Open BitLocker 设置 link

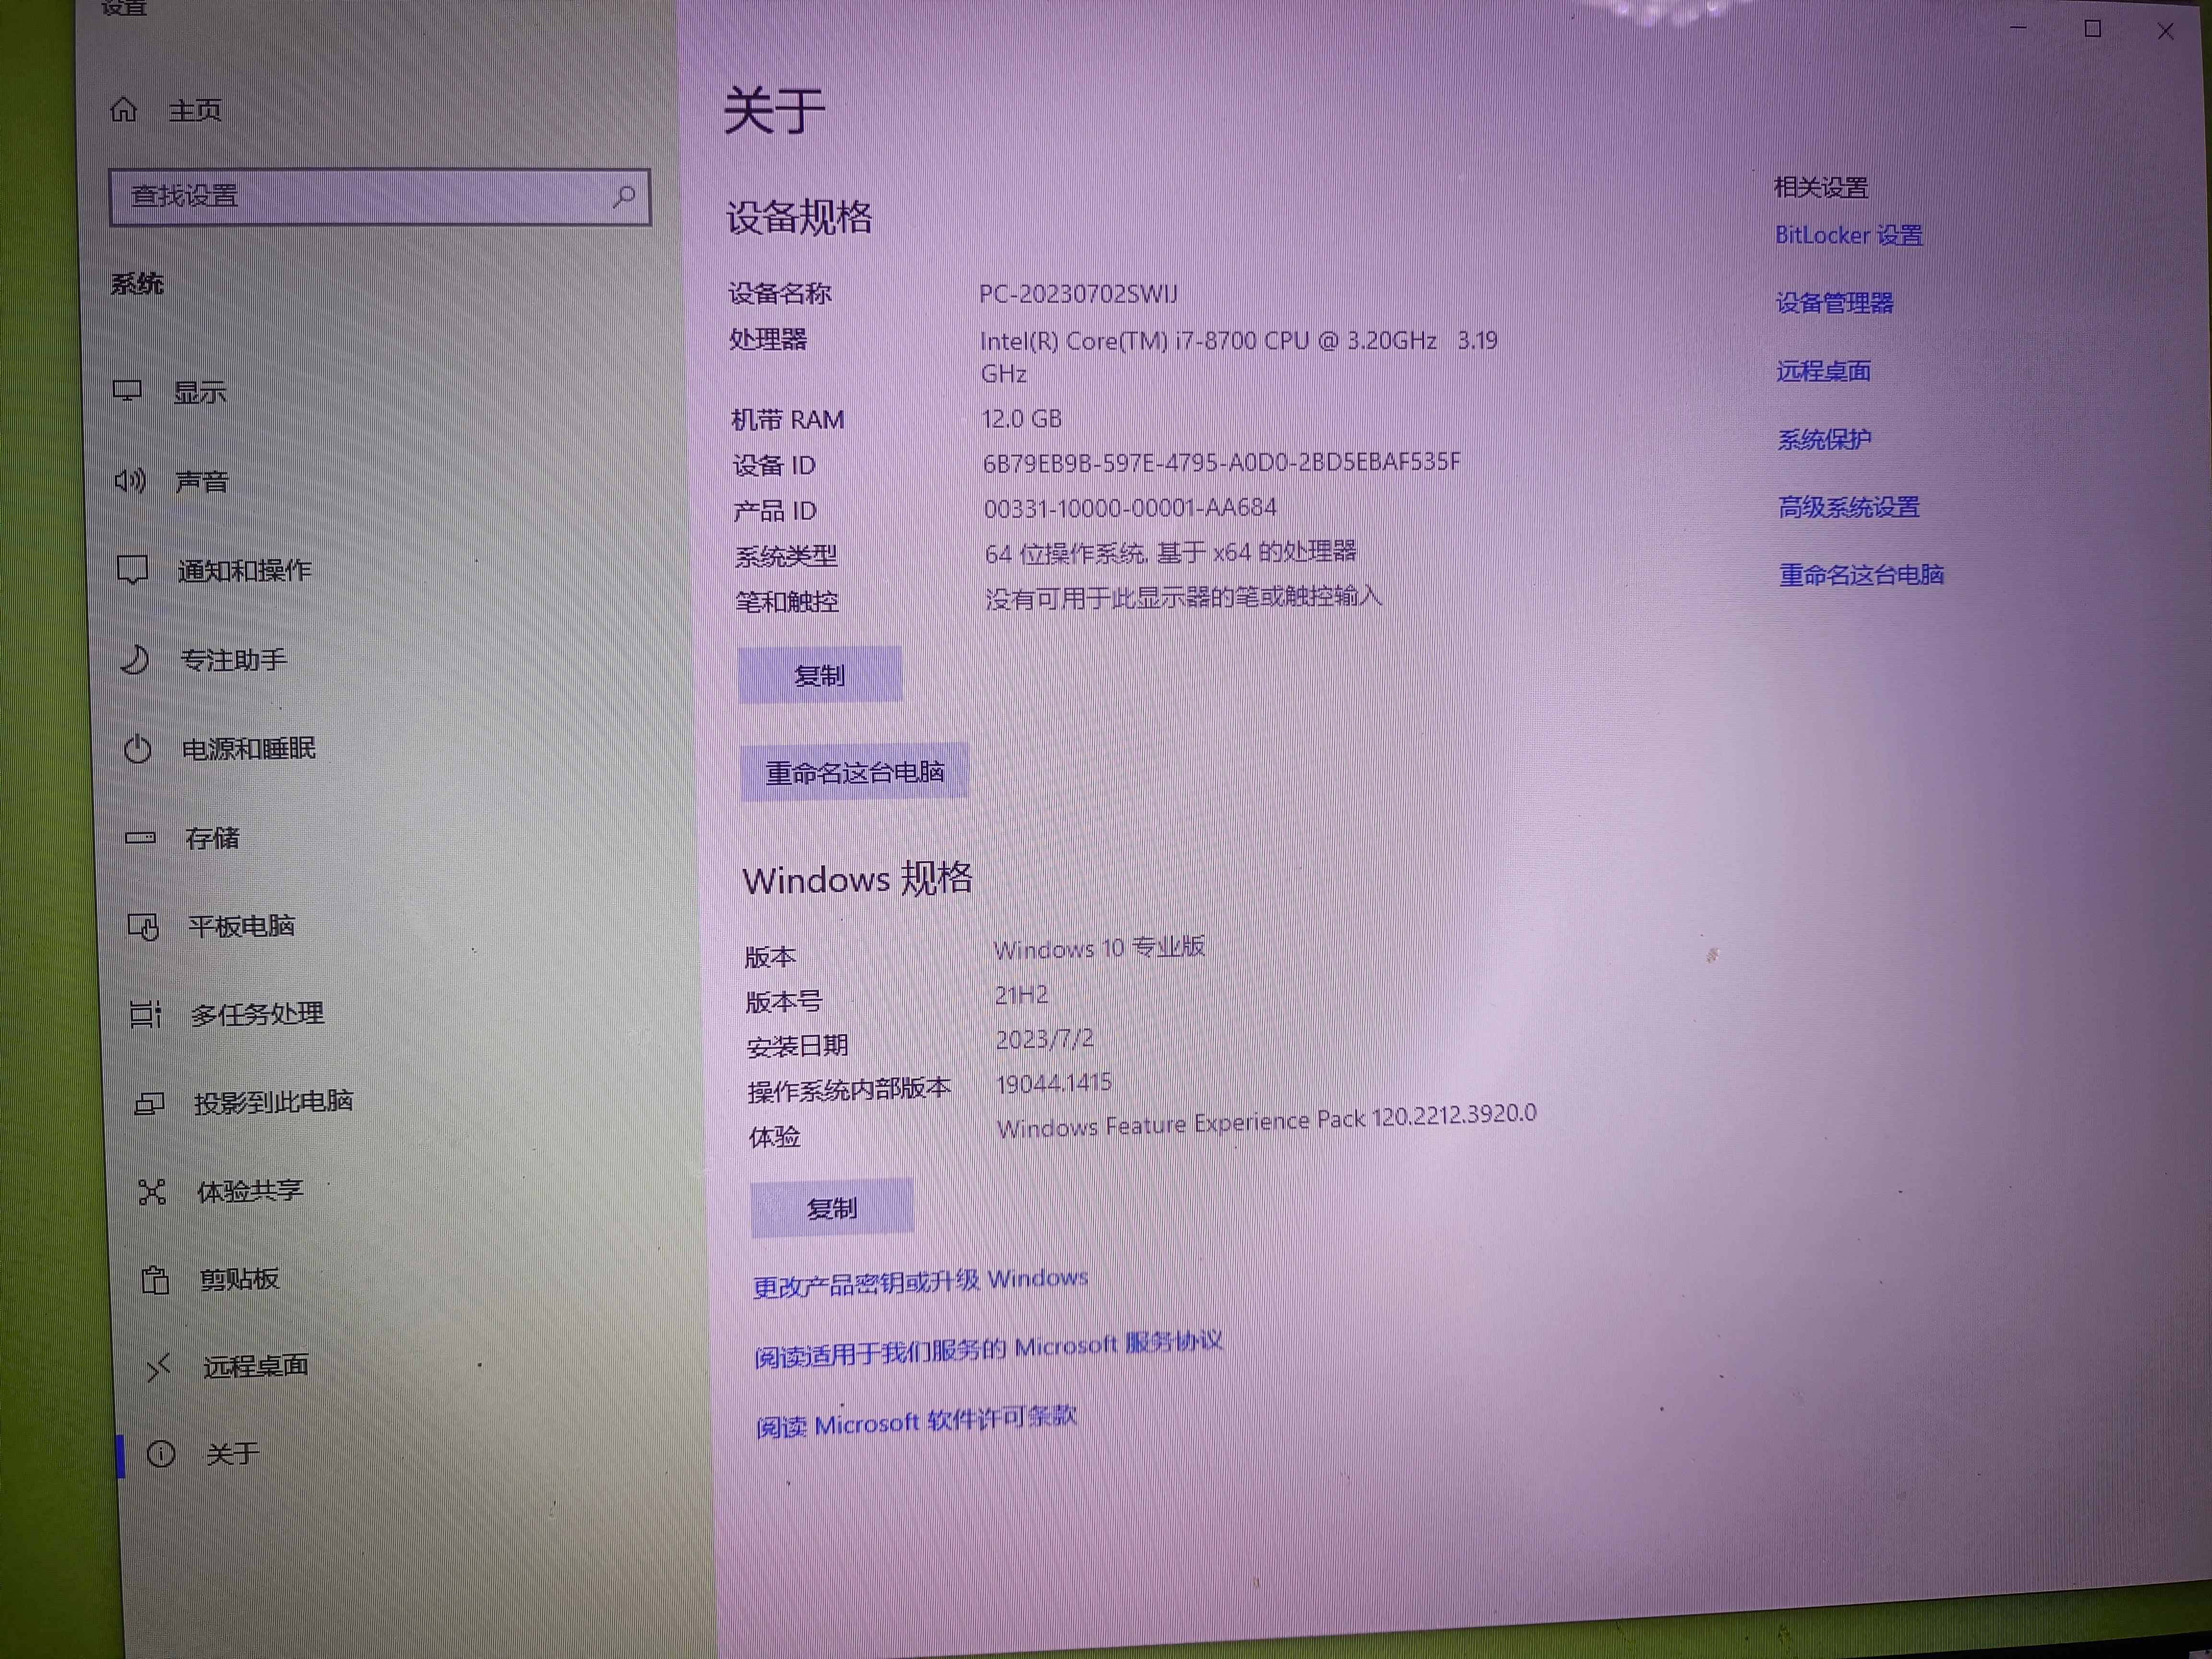click(1848, 235)
